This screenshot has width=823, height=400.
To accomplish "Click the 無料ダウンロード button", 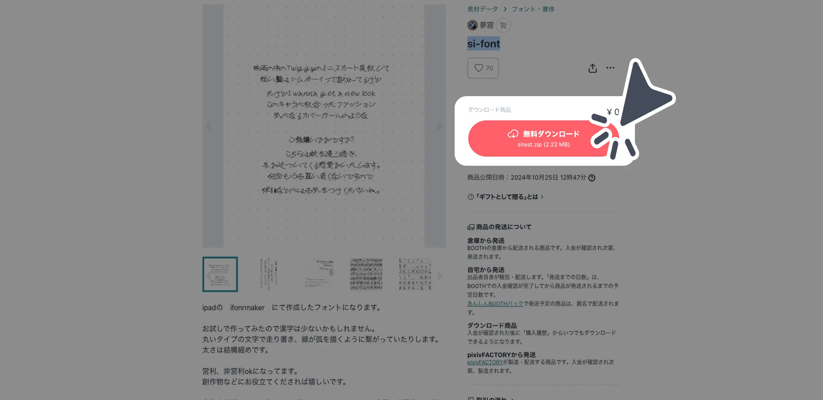I will 543,138.
